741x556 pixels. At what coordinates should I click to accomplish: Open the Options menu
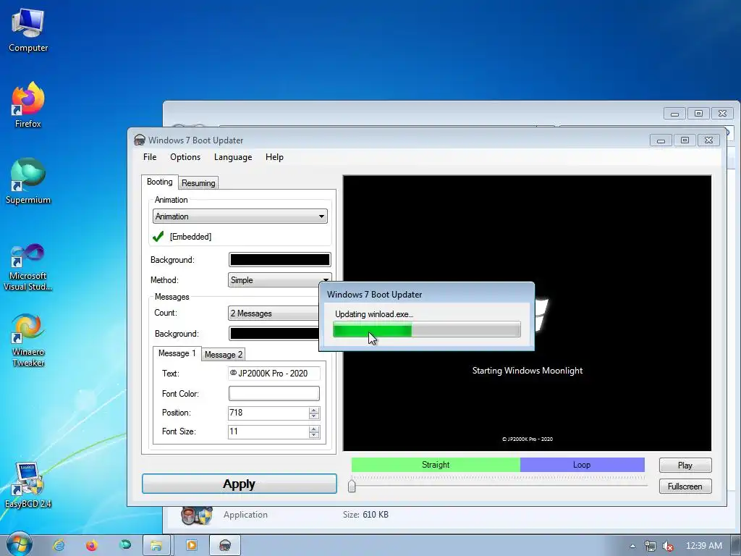pos(185,157)
